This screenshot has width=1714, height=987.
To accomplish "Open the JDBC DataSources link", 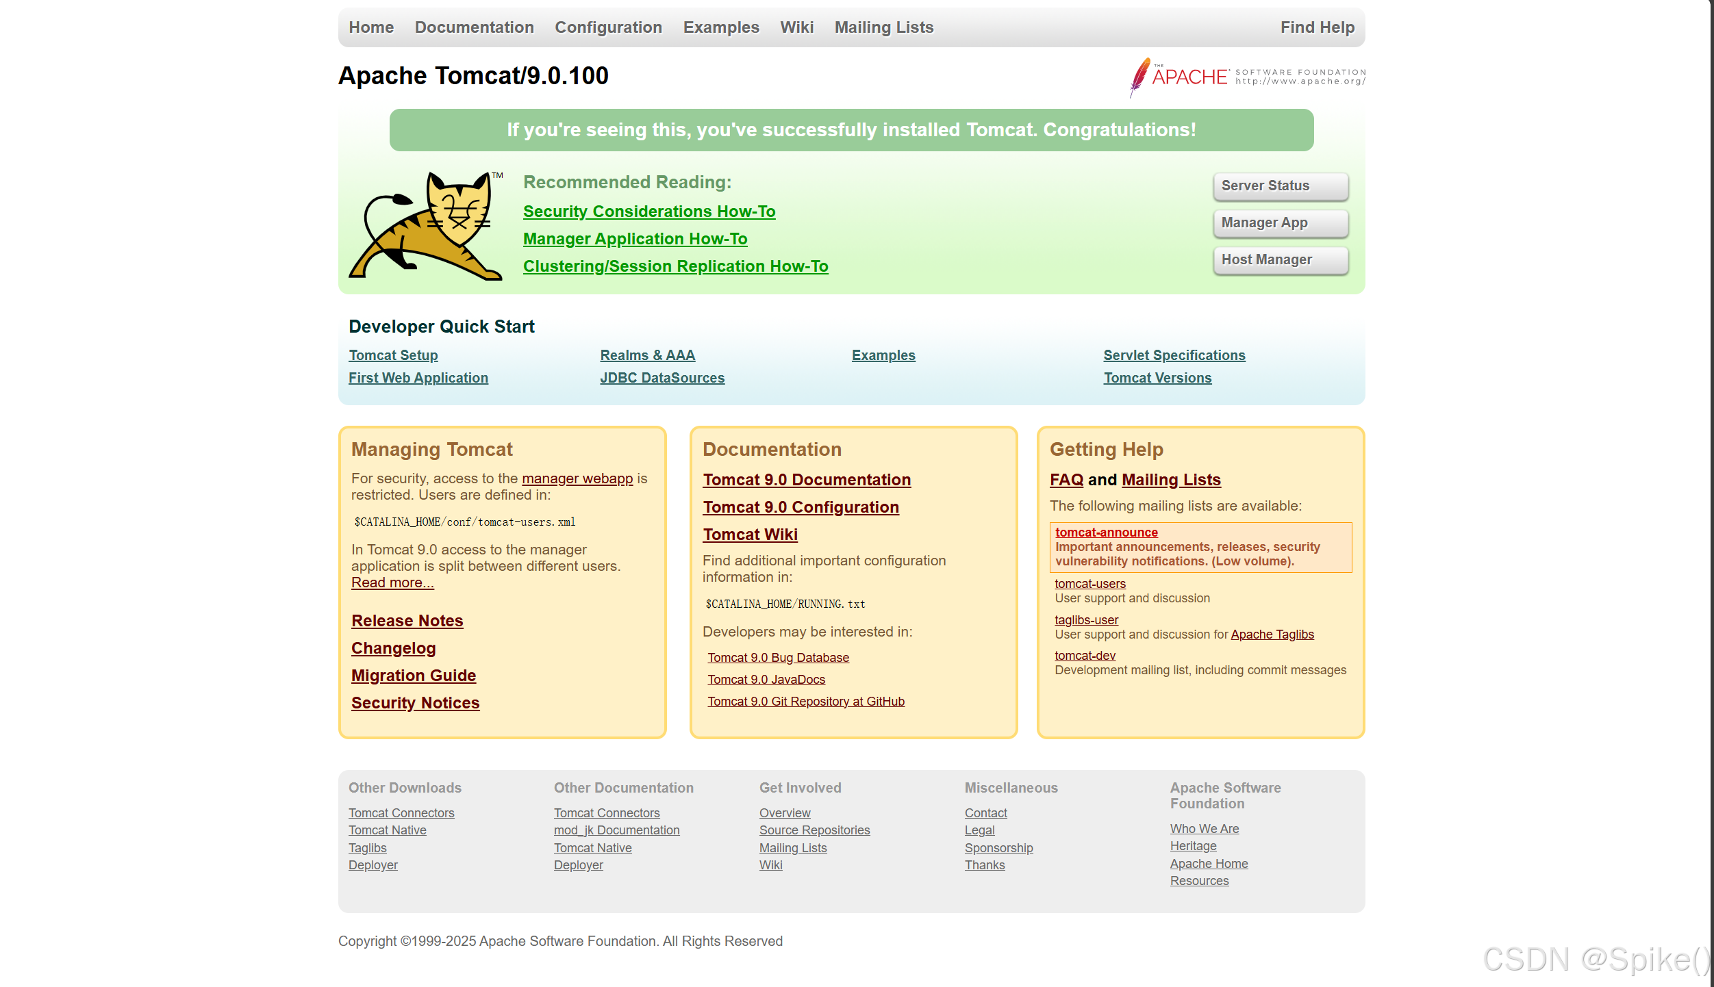I will (661, 378).
